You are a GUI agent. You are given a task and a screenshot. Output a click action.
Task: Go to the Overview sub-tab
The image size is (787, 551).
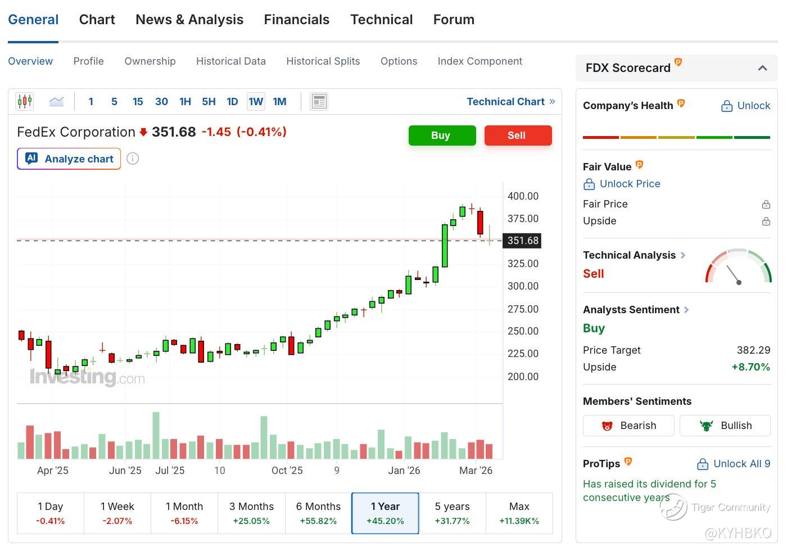coord(30,61)
